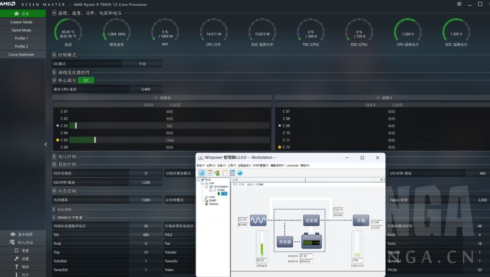Viewport: 490px width, 277px height.
Task: Switch to the Curve Optimizer tab
Action: pyautogui.click(x=21, y=55)
